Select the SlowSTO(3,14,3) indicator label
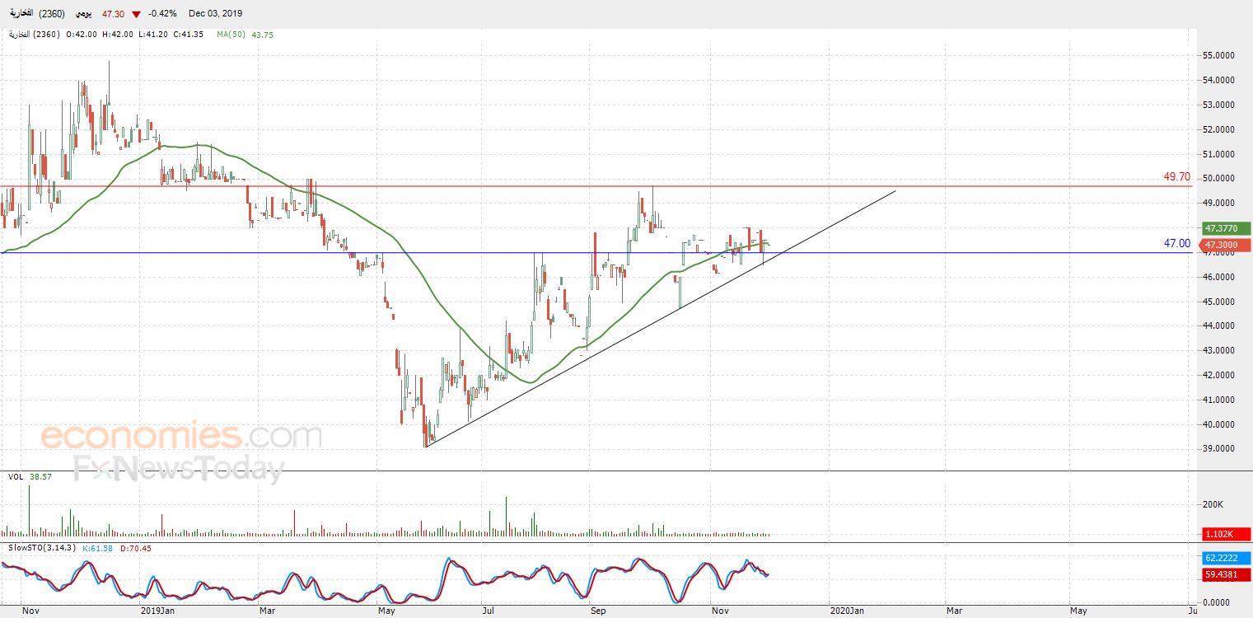1253x618 pixels. 41,548
